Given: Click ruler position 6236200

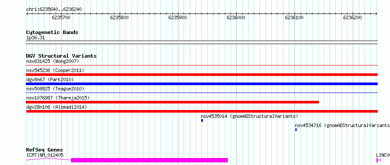Looking at the screenshot, I should (x=352, y=18).
